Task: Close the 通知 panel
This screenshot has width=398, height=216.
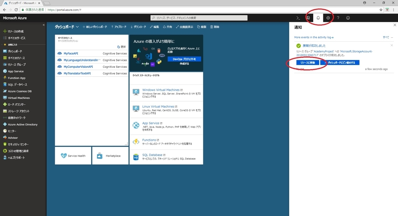Action: [x=395, y=25]
